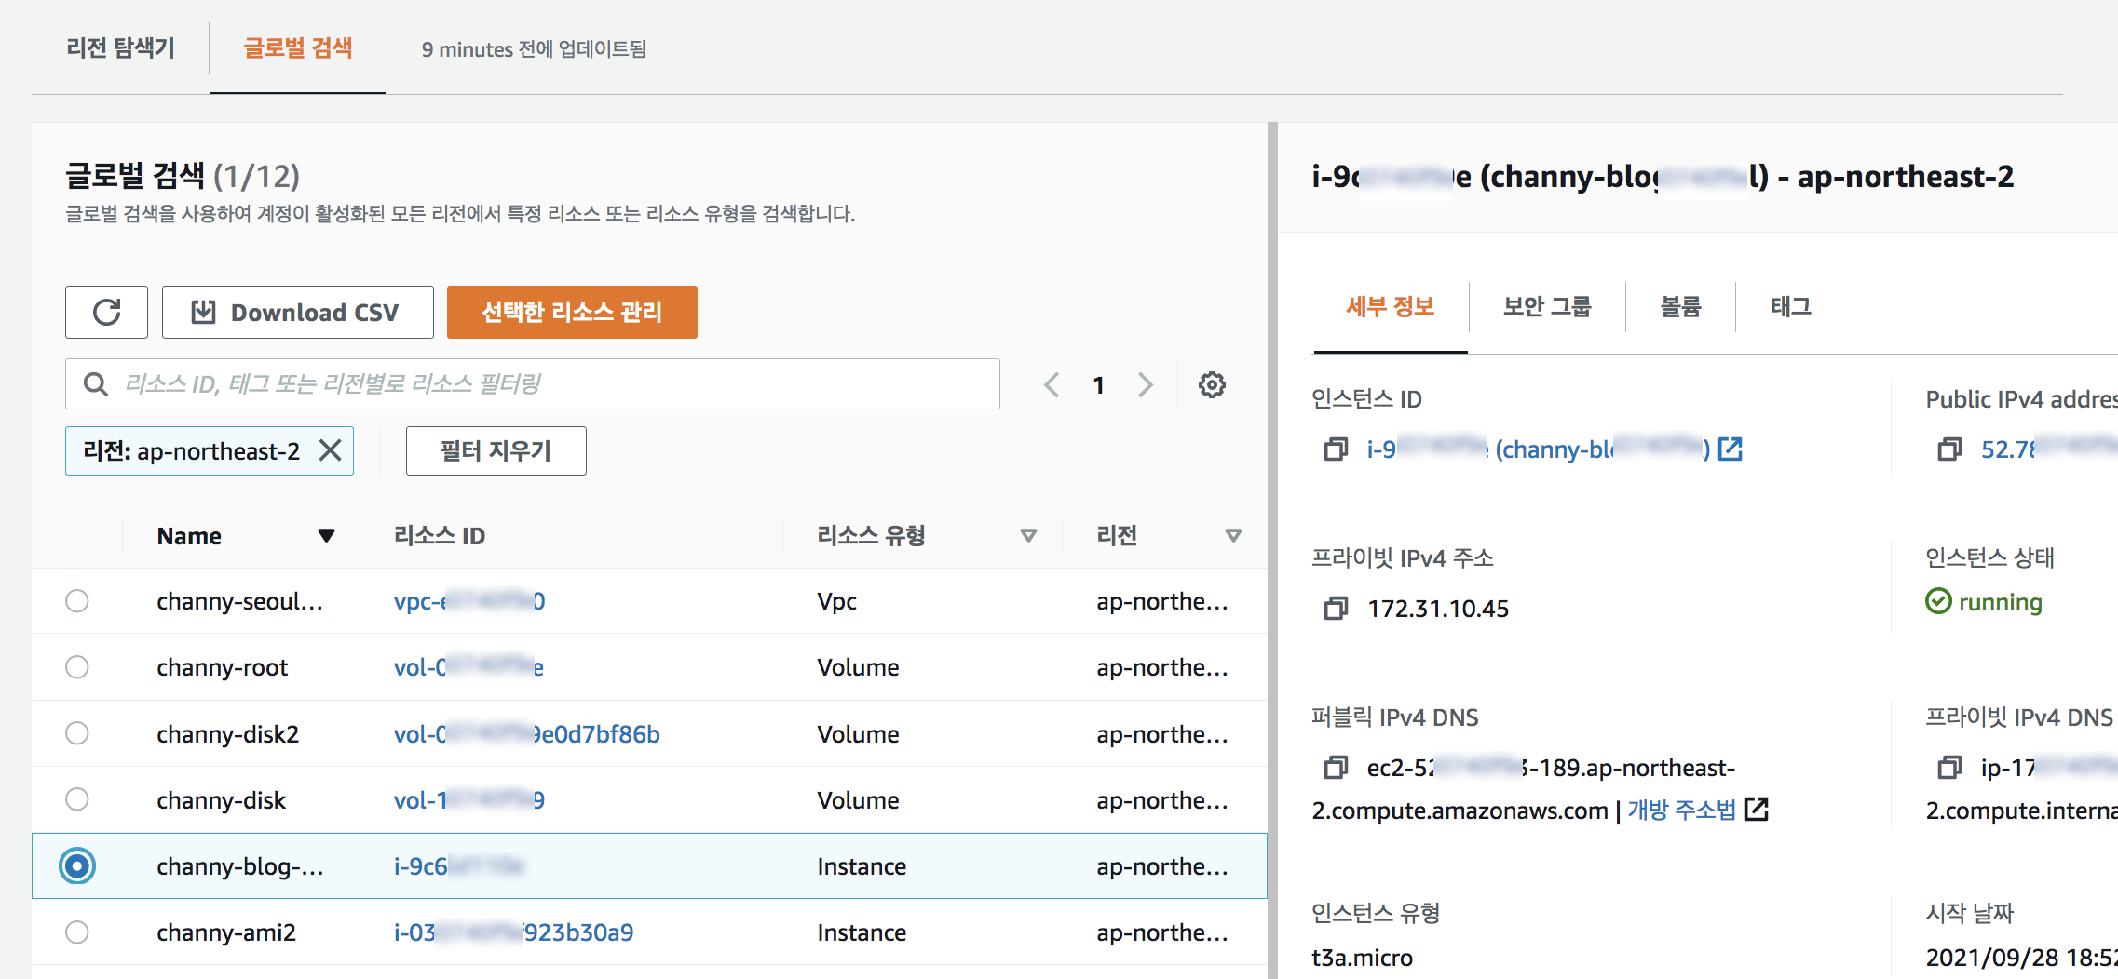Sort by Name column arrow
Screen dimensions: 2118x979
pos(326,535)
